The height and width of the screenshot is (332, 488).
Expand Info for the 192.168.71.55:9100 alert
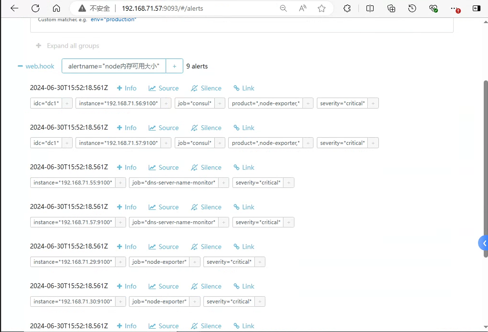pos(127,167)
